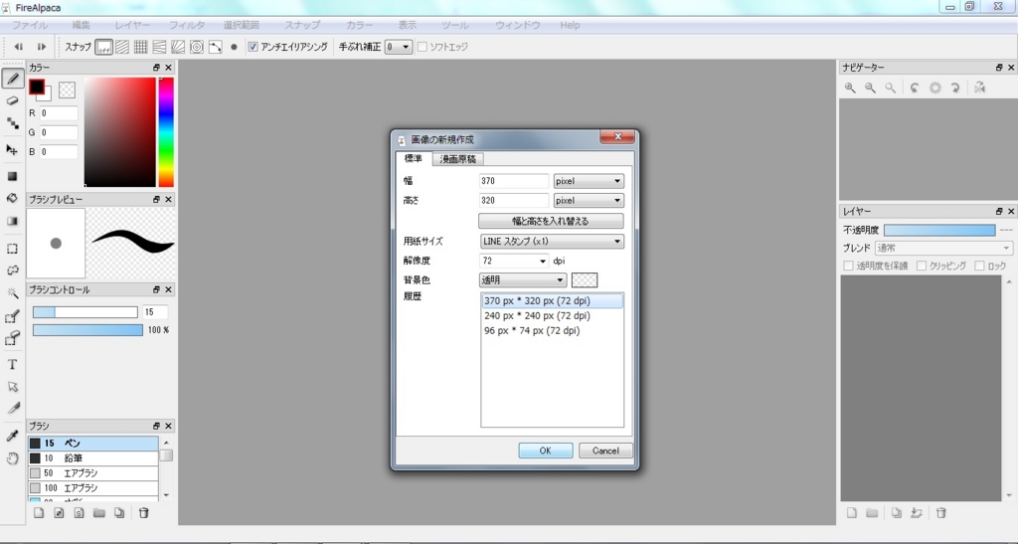Select the Eraser tool
Screen dimensions: 1018x544
tap(12, 100)
